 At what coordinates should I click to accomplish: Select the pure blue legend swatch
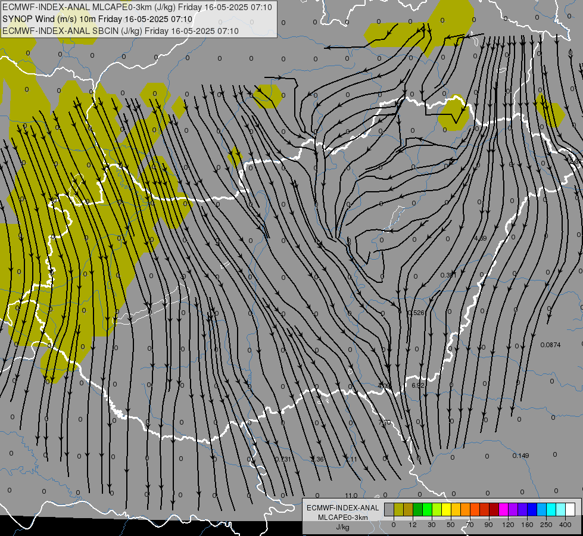coord(532,509)
